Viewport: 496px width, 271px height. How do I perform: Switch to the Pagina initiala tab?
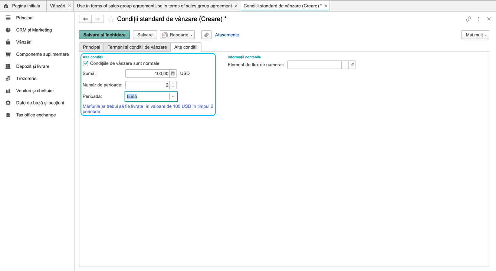(23, 6)
